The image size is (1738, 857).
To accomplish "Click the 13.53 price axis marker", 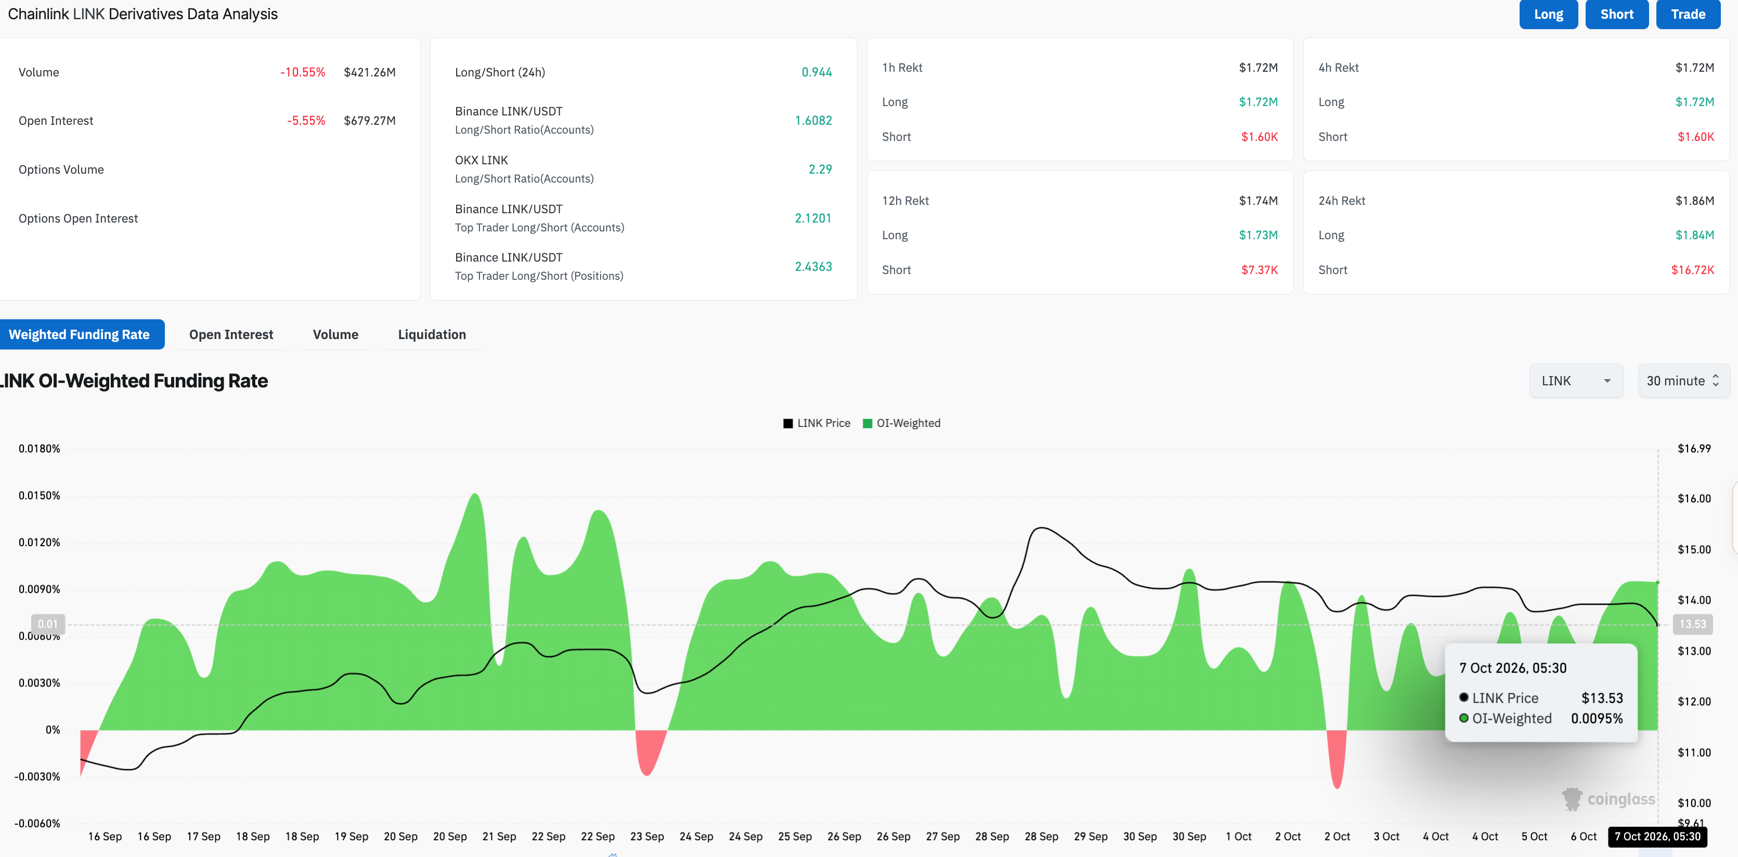I will tap(1692, 624).
